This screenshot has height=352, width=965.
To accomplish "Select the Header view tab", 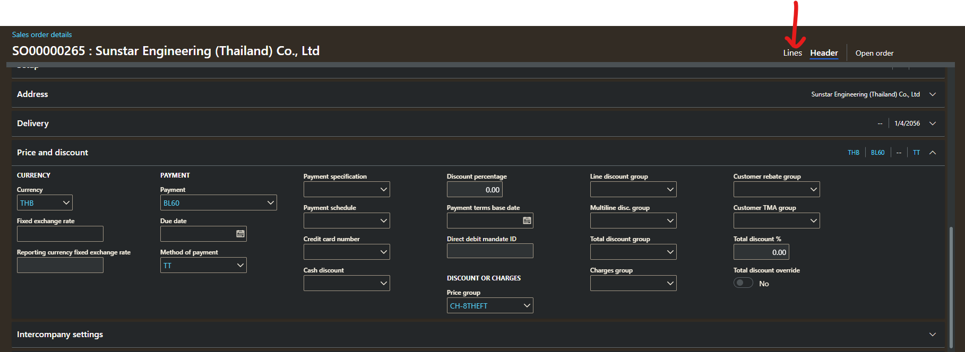I will click(x=824, y=53).
